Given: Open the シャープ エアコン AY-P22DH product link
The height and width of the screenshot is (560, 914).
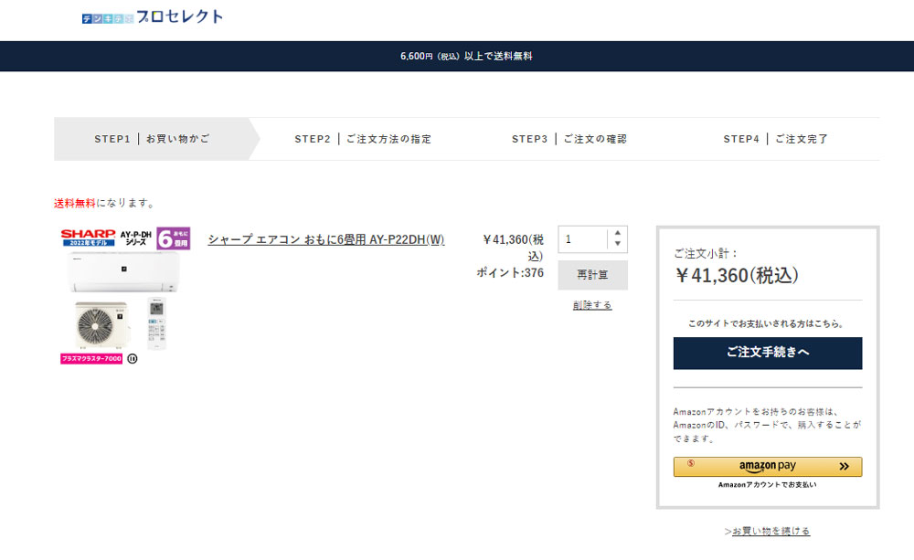Looking at the screenshot, I should pyautogui.click(x=326, y=240).
